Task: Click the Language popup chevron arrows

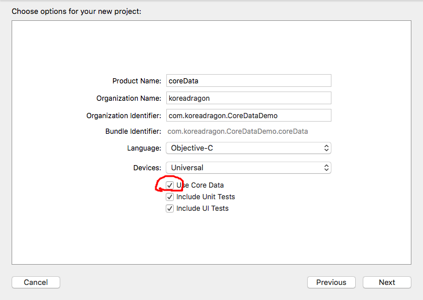Action: click(327, 148)
